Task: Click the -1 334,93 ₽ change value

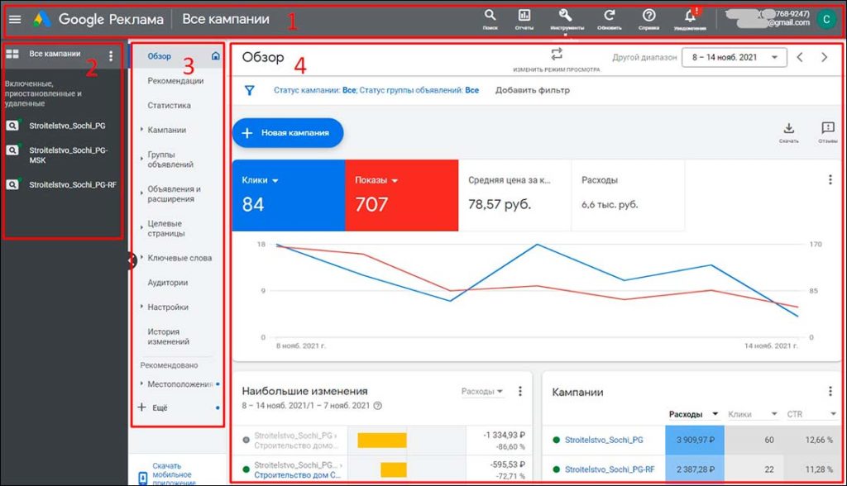Action: [503, 435]
